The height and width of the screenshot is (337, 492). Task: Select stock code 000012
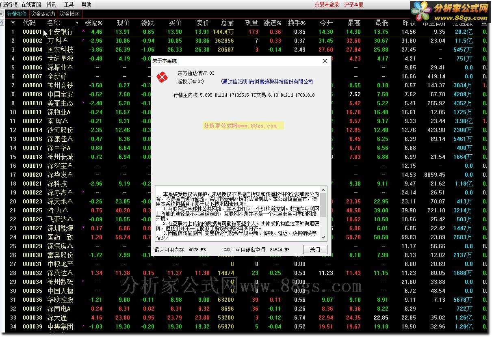coord(33,121)
